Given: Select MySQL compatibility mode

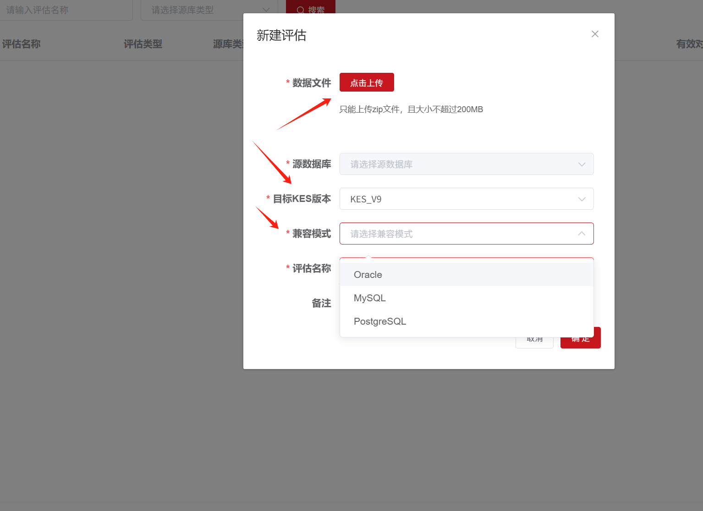Looking at the screenshot, I should (x=467, y=298).
